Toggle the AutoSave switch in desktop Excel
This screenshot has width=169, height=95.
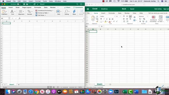(x=19, y=4)
